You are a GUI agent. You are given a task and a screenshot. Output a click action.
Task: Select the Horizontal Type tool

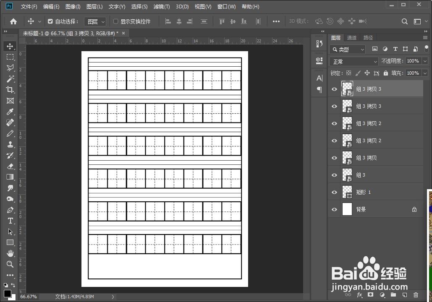(10, 221)
